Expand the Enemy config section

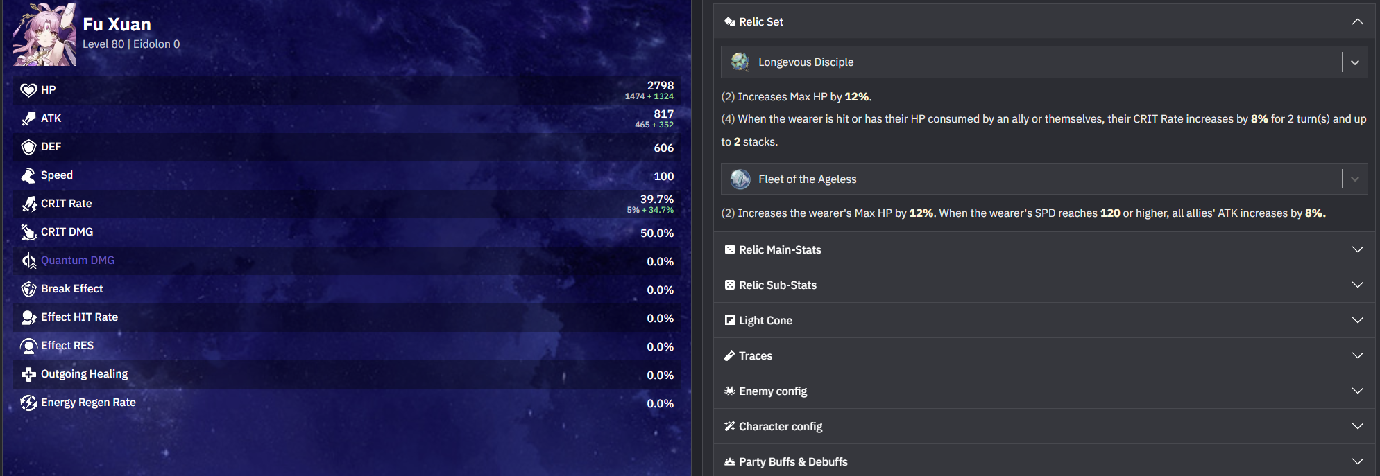click(1357, 391)
